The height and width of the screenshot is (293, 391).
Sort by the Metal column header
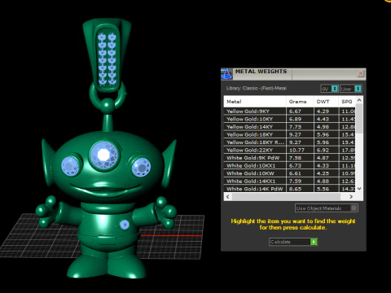pyautogui.click(x=255, y=102)
